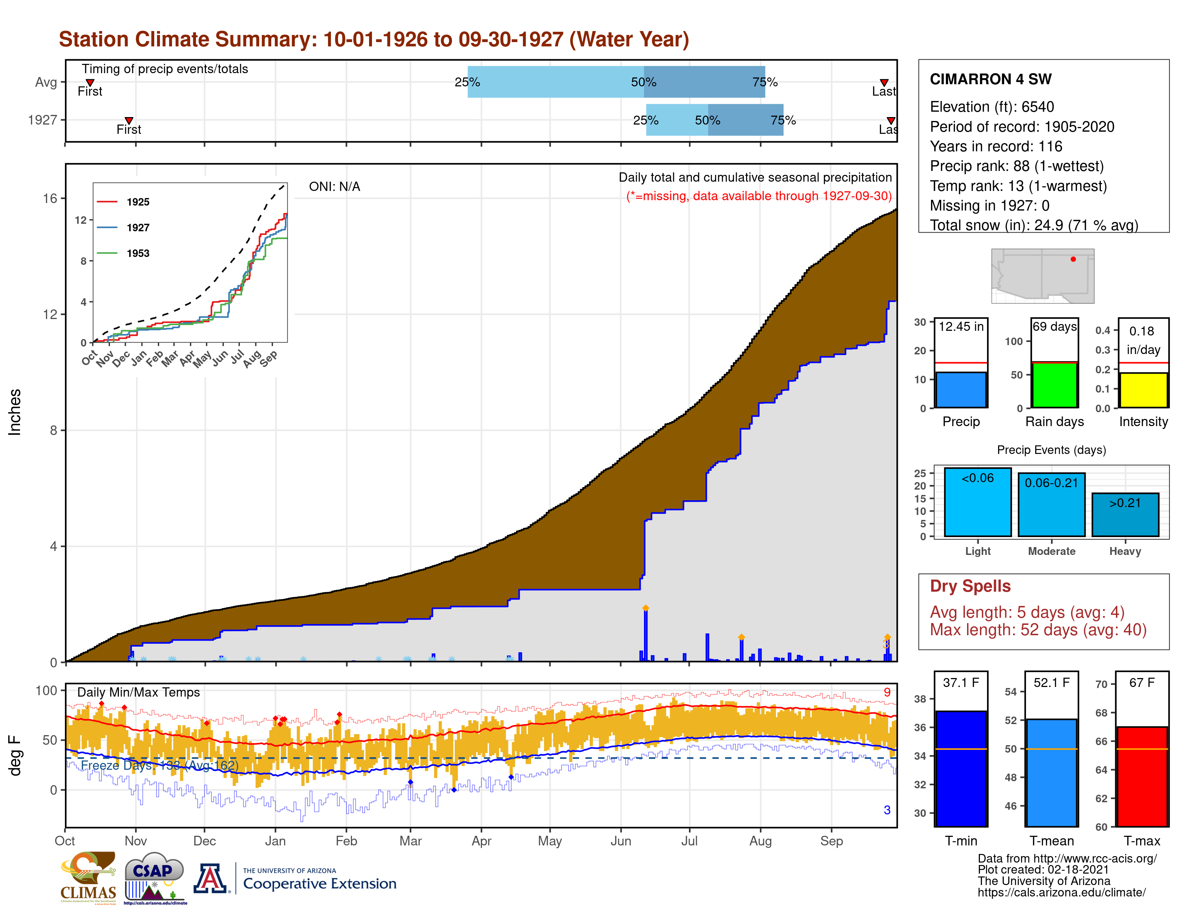1178x910 pixels.
Task: Click the University of Arizona A logo
Action: click(210, 879)
